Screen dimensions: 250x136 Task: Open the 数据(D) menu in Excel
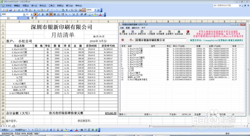pos(60,6)
